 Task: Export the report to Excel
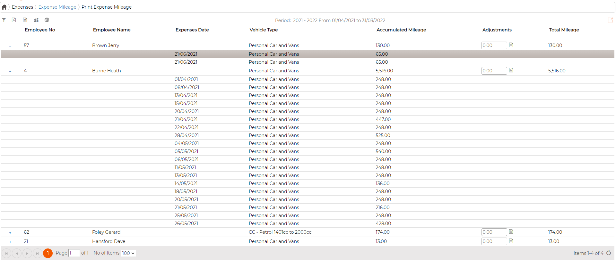(x=25, y=20)
